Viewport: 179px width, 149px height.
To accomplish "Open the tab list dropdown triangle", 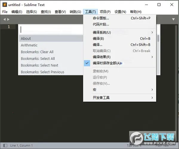I will tap(173, 19).
